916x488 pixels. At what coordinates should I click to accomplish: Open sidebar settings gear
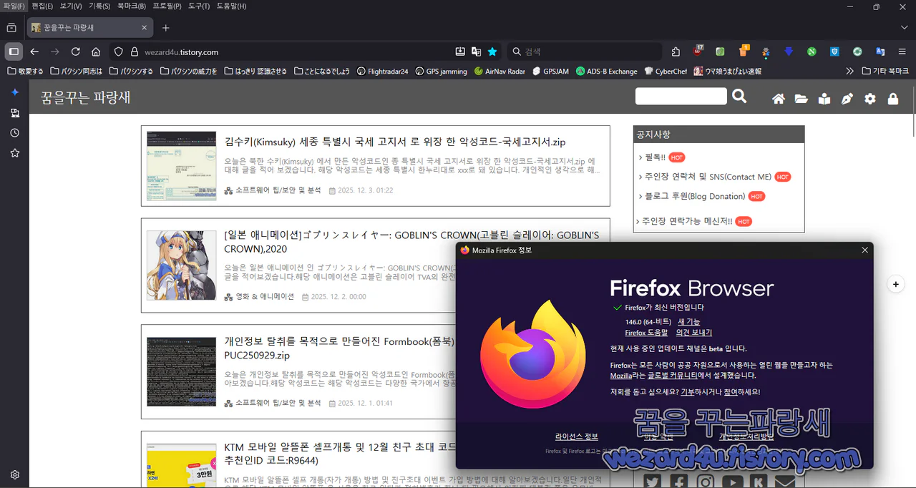pos(14,474)
